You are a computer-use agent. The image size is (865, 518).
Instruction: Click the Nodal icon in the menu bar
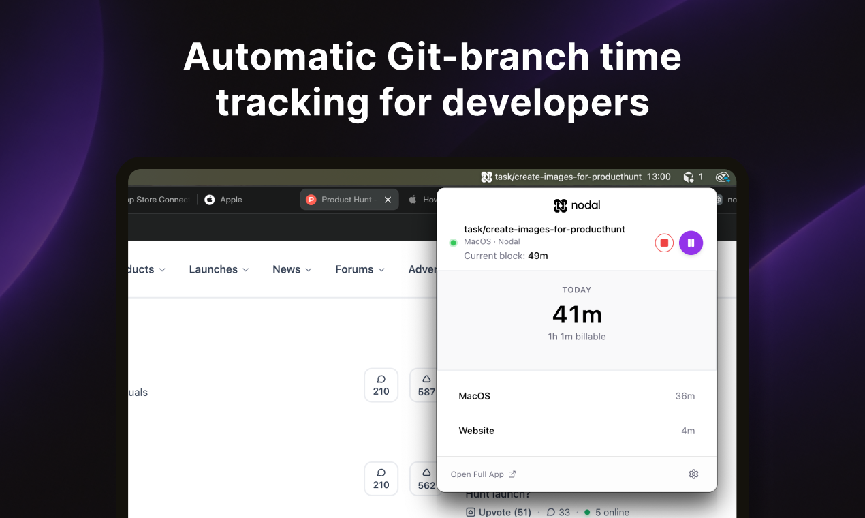(x=486, y=177)
